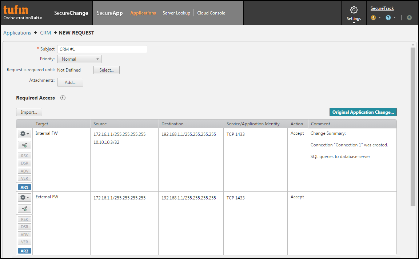The height and width of the screenshot is (259, 419).
Task: Open the Settings gear icon
Action: click(x=354, y=10)
